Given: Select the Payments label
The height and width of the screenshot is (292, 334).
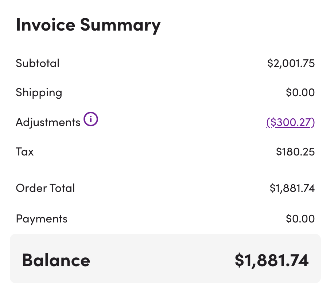Looking at the screenshot, I should (42, 219).
